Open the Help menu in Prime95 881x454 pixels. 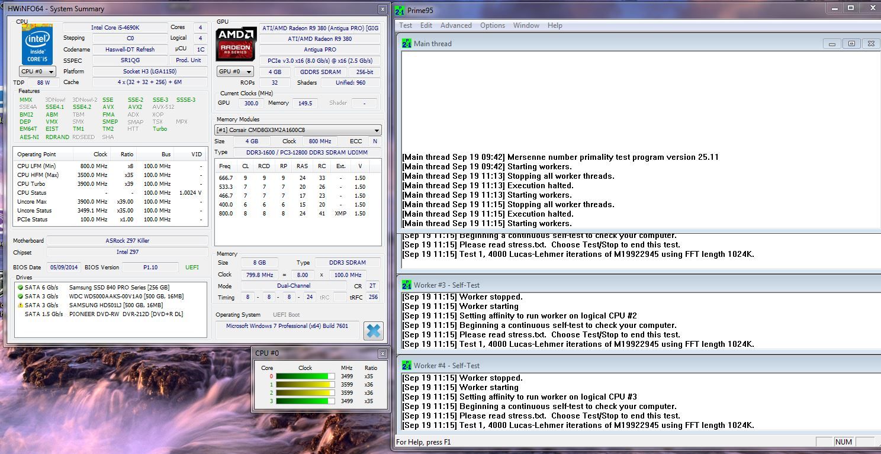pyautogui.click(x=555, y=25)
